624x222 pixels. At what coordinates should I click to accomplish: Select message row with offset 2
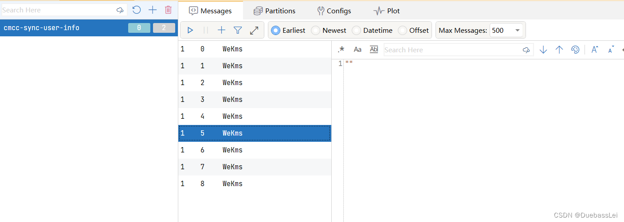click(255, 83)
